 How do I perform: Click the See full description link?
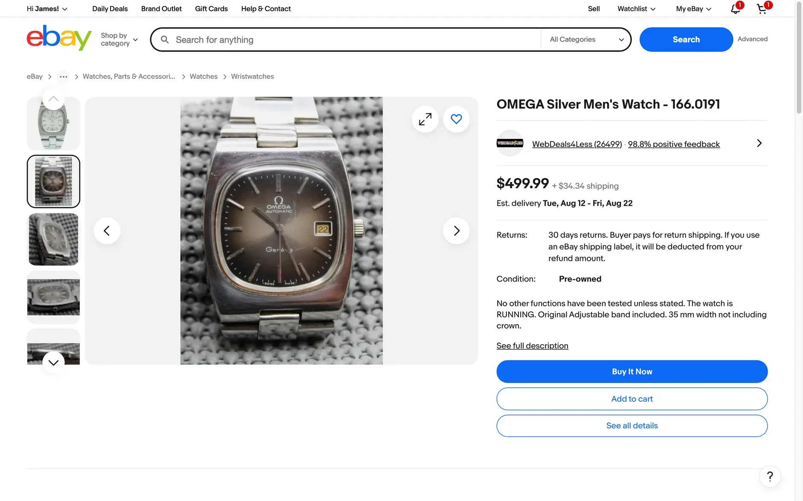click(532, 346)
